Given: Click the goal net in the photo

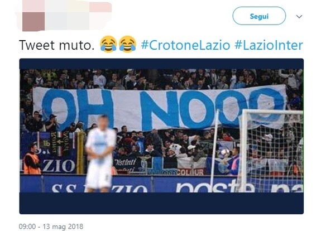Looking at the screenshot, I should pos(271,151).
